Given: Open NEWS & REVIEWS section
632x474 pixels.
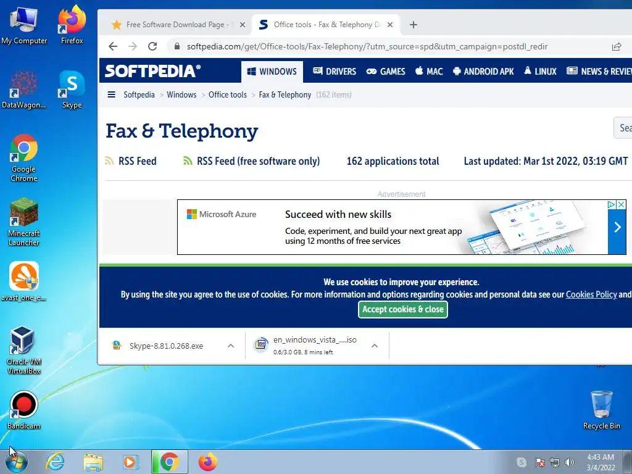Looking at the screenshot, I should click(x=599, y=72).
